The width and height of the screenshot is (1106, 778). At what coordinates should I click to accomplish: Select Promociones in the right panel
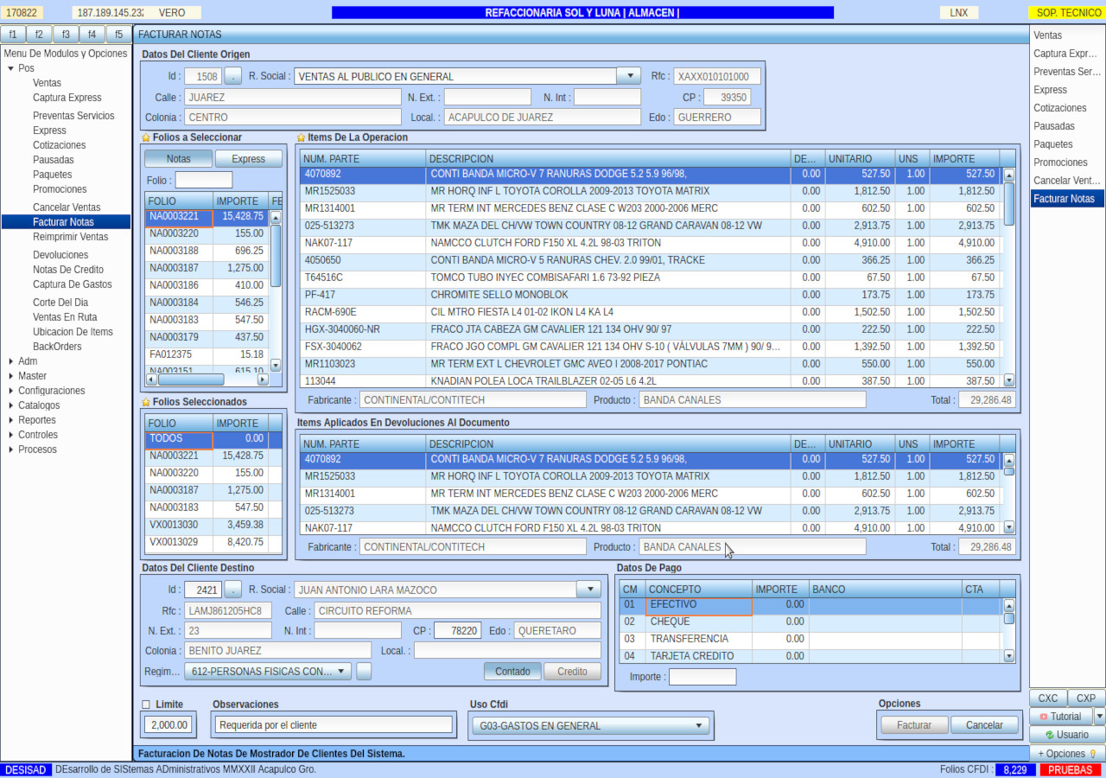pyautogui.click(x=1067, y=163)
